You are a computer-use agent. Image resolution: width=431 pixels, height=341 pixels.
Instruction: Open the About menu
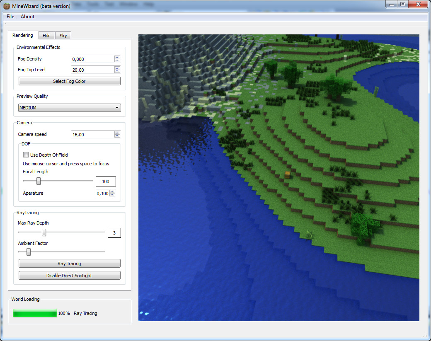tap(27, 17)
